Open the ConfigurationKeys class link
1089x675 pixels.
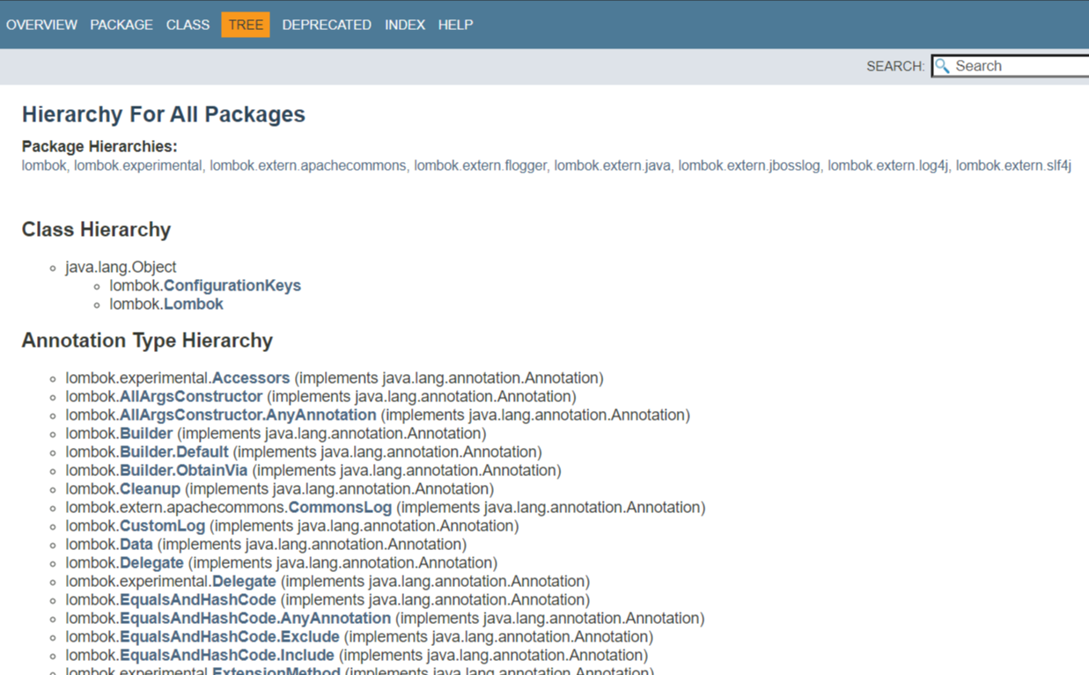(x=232, y=285)
